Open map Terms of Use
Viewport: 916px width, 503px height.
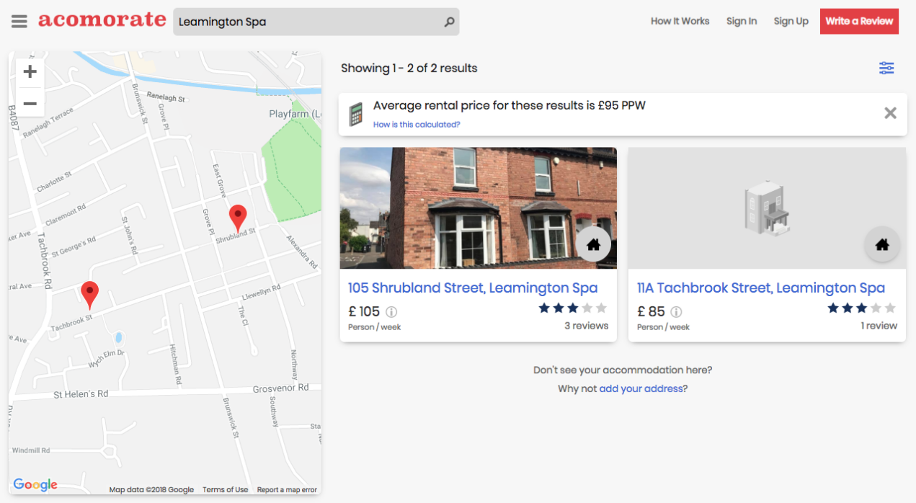(x=225, y=490)
